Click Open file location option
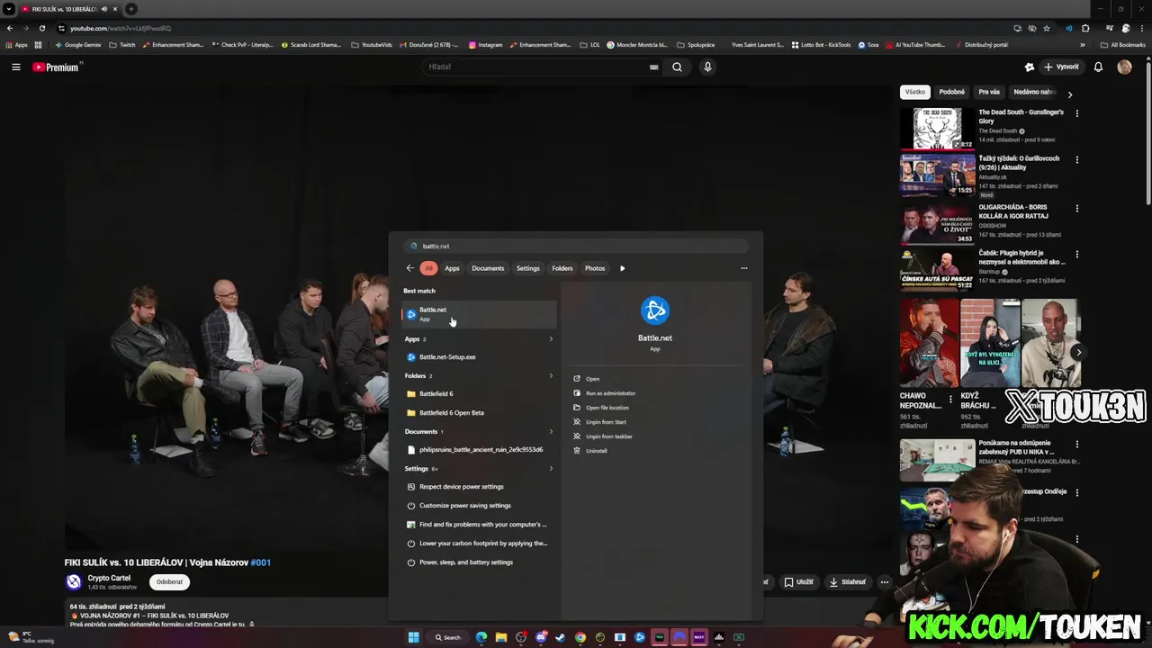Viewport: 1152px width, 648px height. pyautogui.click(x=607, y=408)
